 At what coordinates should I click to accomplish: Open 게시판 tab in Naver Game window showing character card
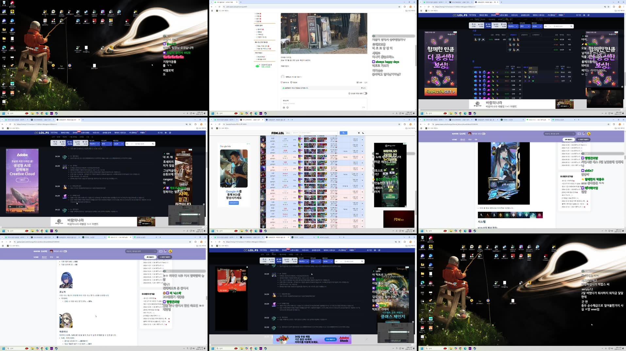463,139
